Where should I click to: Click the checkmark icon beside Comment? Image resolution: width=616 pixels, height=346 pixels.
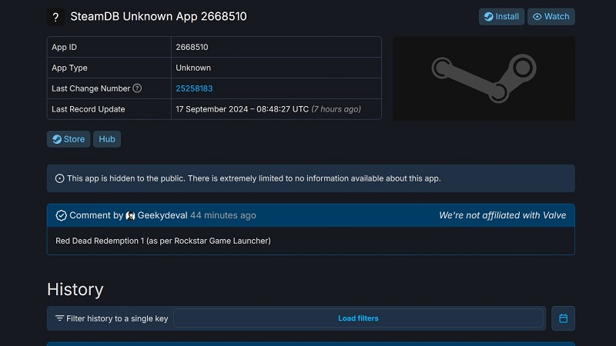[x=61, y=215]
